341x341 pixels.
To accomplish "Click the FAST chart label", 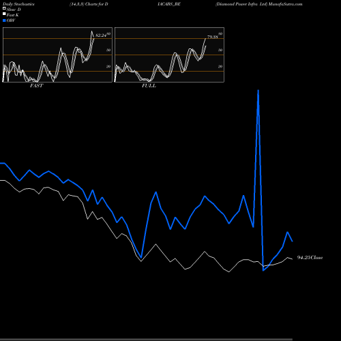I will click(x=37, y=85).
